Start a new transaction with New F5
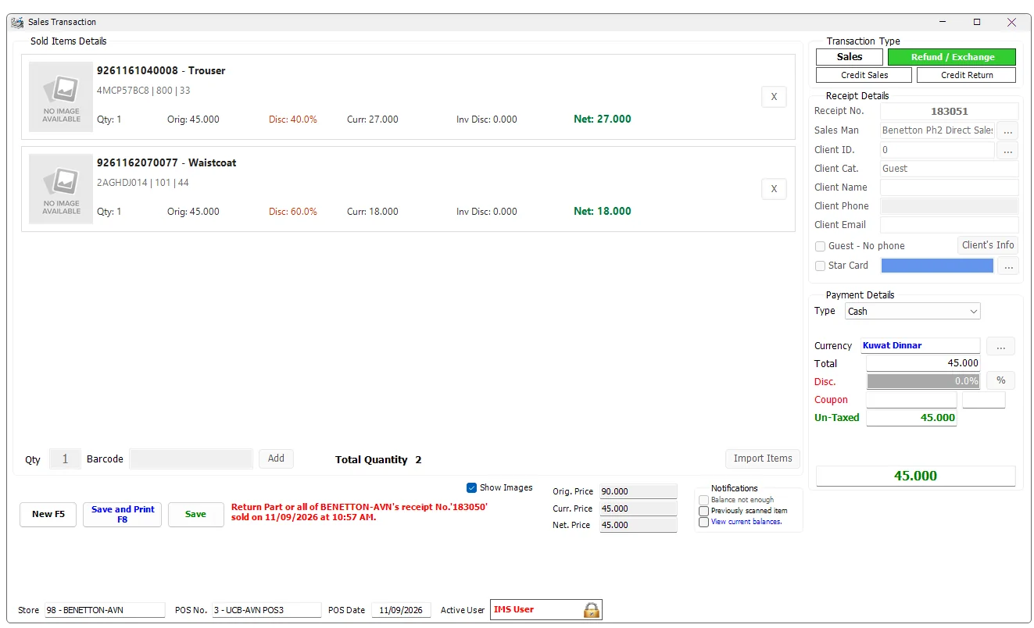1034x628 pixels. click(x=48, y=514)
